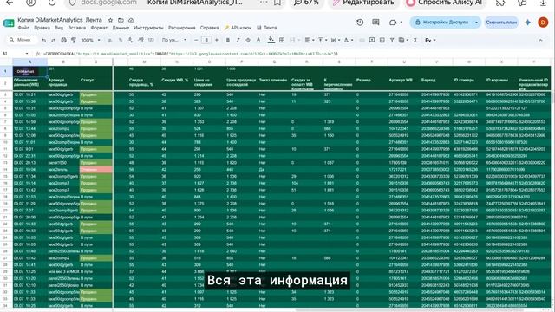
Task: Open the Данные menu
Action: point(121,28)
